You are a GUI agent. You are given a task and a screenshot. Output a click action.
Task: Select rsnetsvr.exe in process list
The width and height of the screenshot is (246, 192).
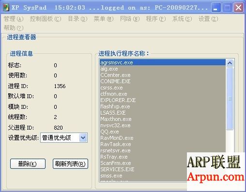point(163,150)
